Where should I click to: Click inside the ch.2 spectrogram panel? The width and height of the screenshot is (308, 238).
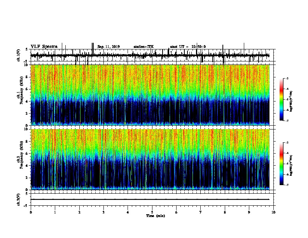pyautogui.click(x=150, y=159)
